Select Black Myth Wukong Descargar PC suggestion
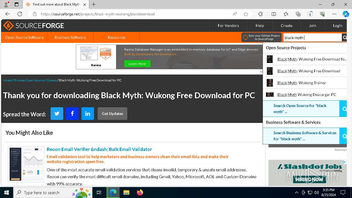352x198 pixels. (305, 95)
